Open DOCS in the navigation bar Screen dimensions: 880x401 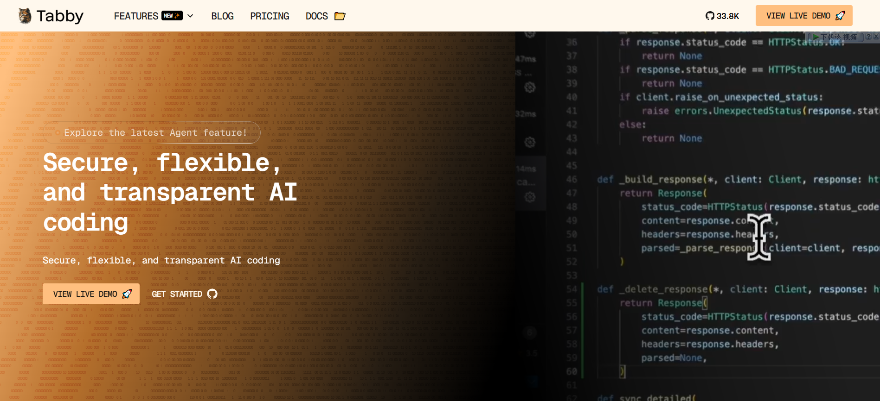(x=317, y=16)
